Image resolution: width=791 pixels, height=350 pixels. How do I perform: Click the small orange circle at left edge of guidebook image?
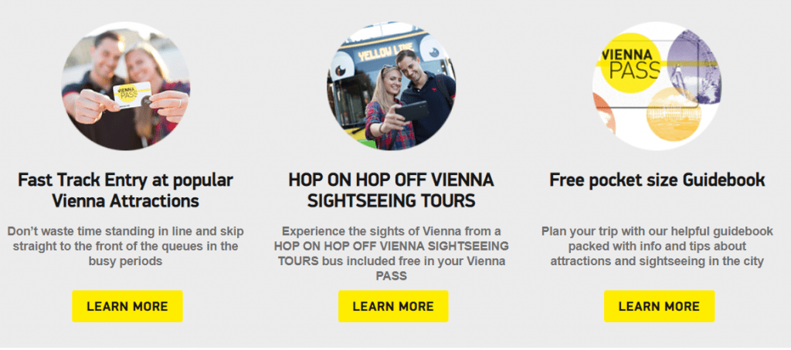click(604, 113)
